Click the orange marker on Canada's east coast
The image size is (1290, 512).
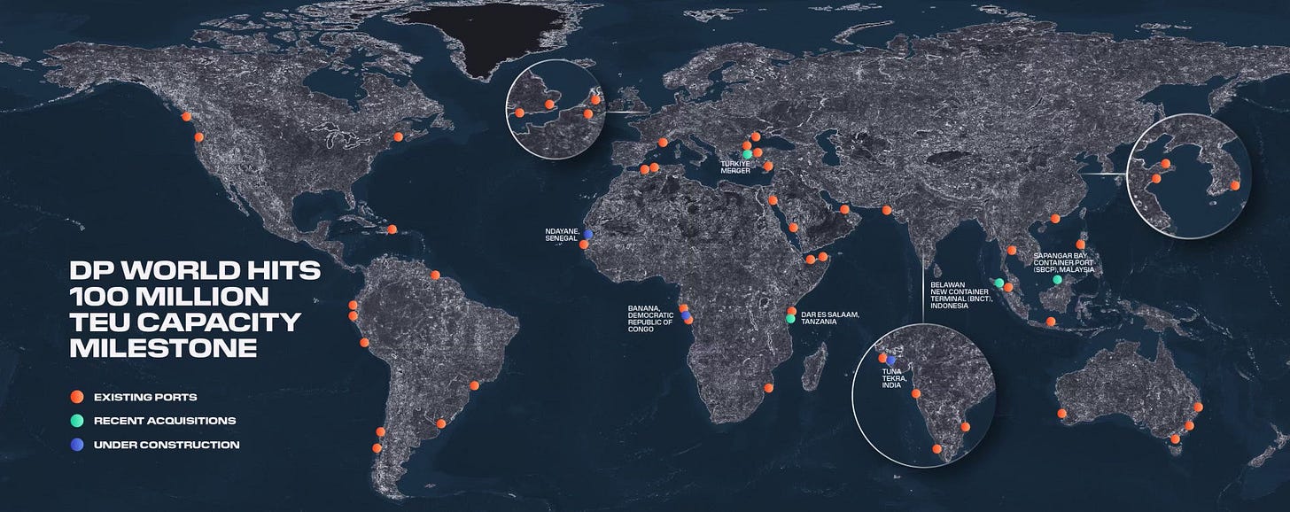[399, 136]
